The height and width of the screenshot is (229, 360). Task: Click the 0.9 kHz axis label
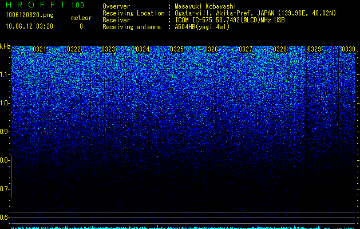coord(5,132)
